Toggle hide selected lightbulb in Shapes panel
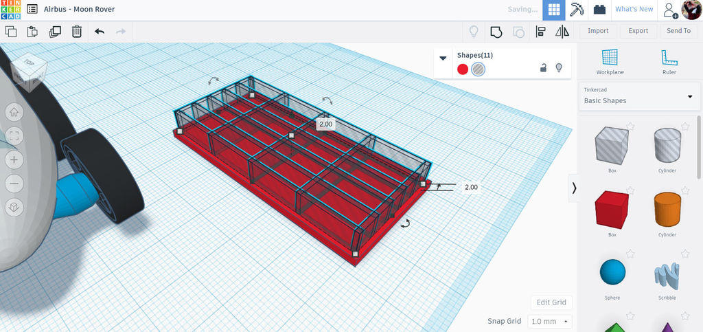 (559, 68)
